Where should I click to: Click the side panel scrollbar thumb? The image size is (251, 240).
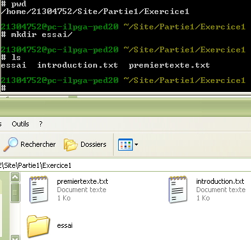click(x=15, y=193)
